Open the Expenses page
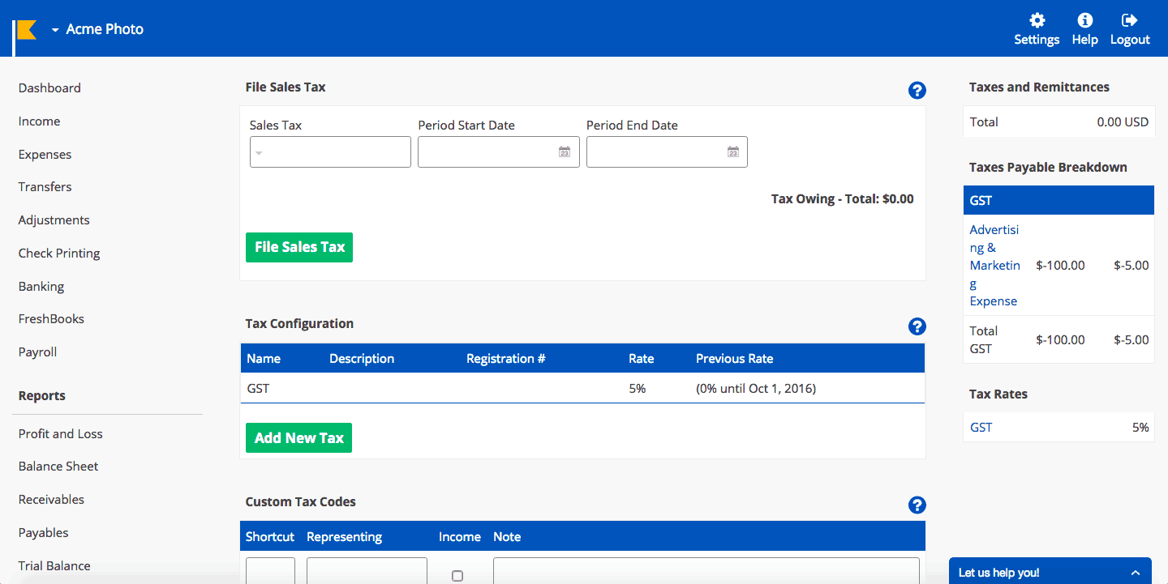Screen dimensions: 1168x584 [45, 155]
